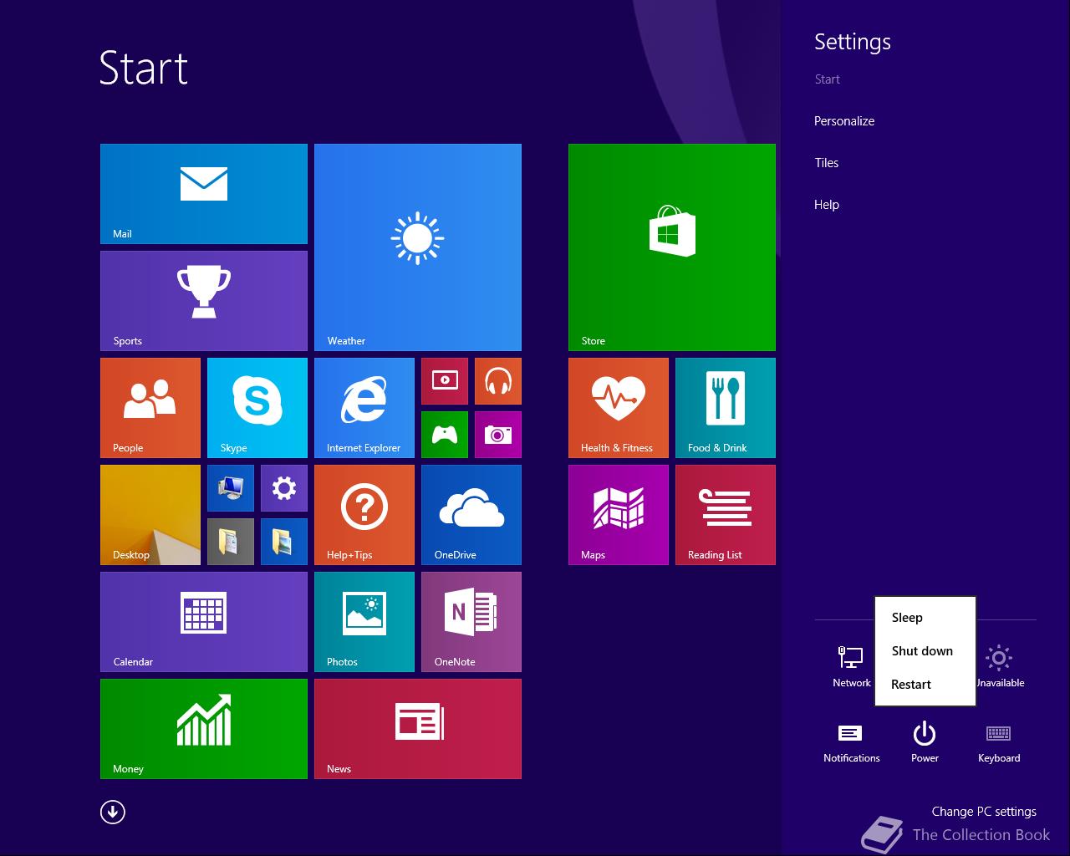Open the This PC computer tile
Screen dimensions: 1070x856
[x=231, y=488]
